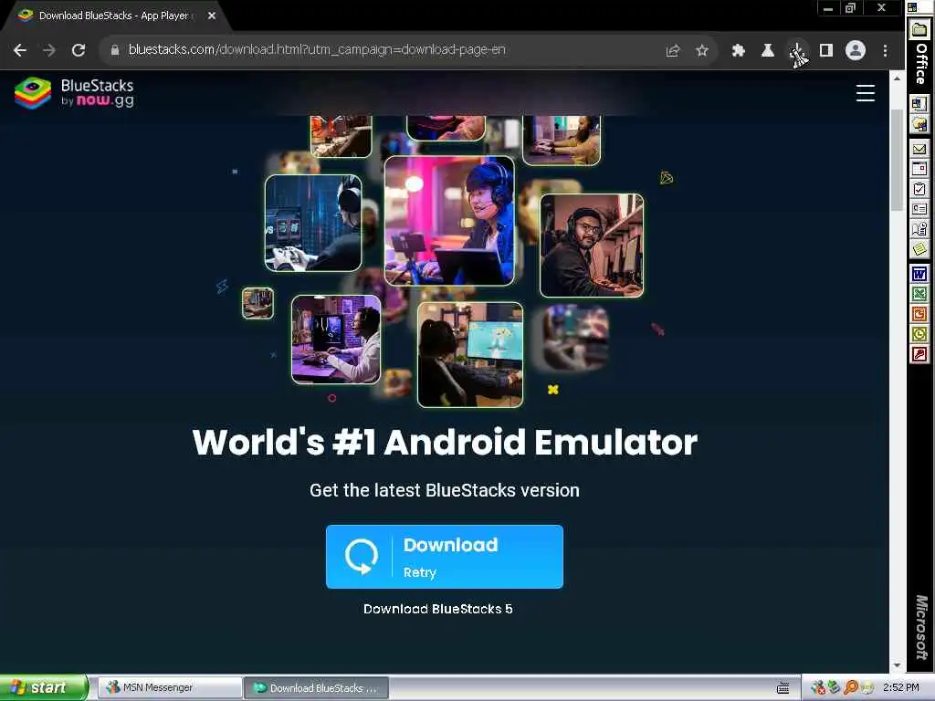935x701 pixels.
Task: Click Download BlueStacks taskbar button
Action: [317, 688]
